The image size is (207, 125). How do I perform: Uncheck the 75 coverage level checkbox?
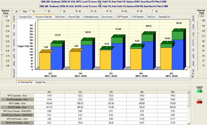click(x=107, y=11)
